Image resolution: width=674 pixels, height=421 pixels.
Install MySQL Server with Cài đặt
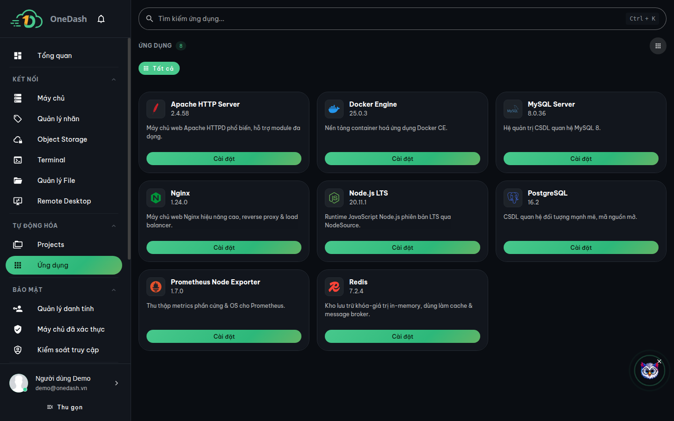(x=581, y=159)
